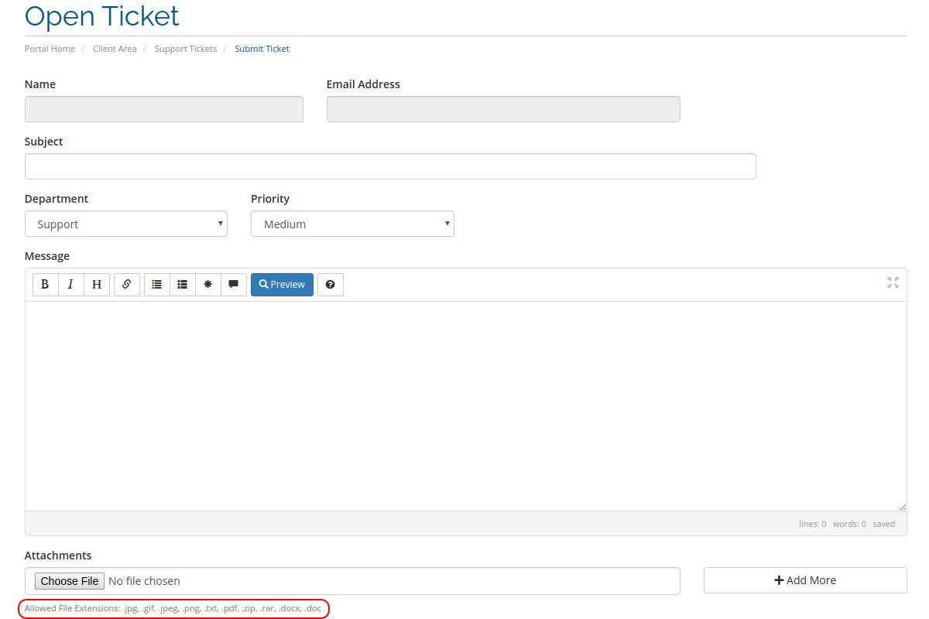Click the 'No file chosen' text

(x=144, y=581)
